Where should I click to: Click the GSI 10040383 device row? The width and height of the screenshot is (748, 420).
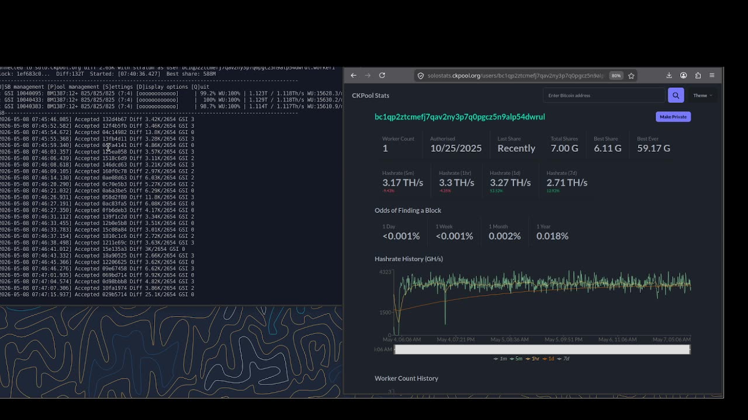pos(171,106)
